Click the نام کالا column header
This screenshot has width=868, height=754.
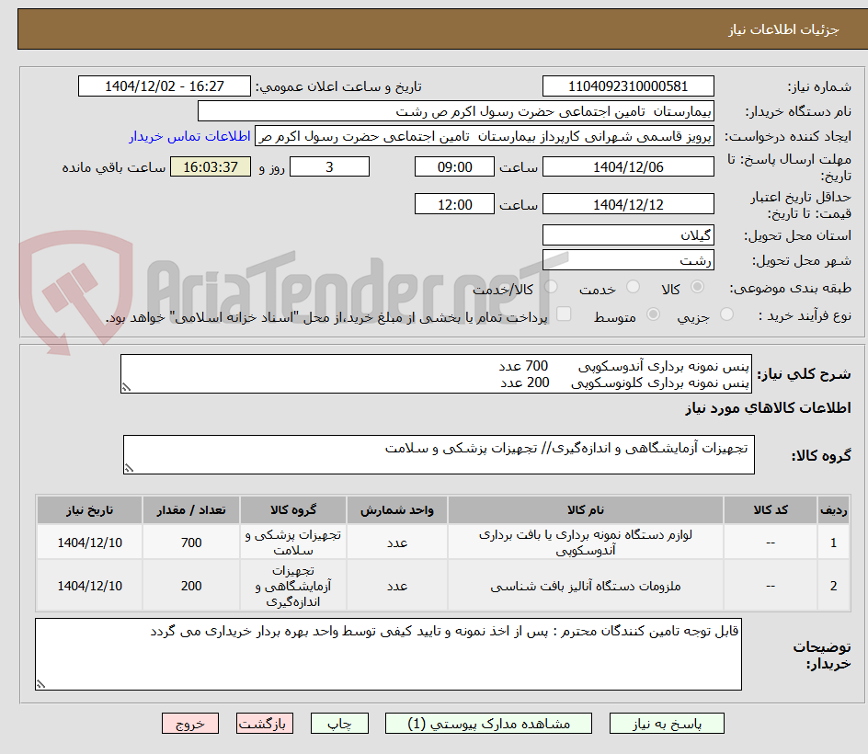pos(586,509)
